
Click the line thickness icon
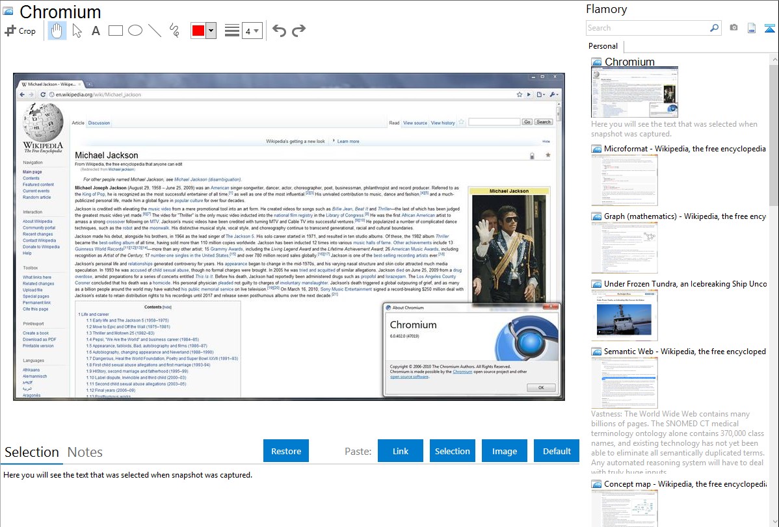[x=231, y=31]
